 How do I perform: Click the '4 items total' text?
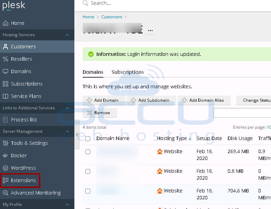click(x=94, y=127)
